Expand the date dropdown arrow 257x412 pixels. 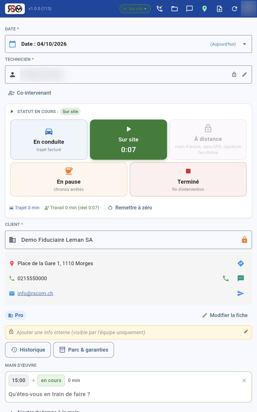(244, 44)
